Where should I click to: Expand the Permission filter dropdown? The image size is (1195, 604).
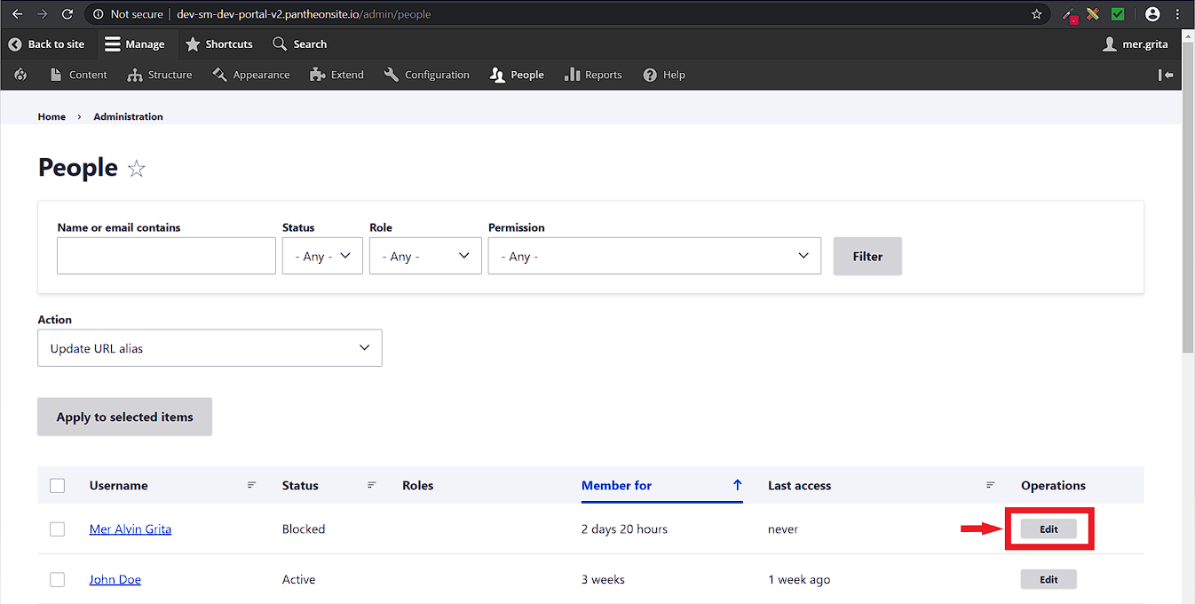pyautogui.click(x=654, y=256)
